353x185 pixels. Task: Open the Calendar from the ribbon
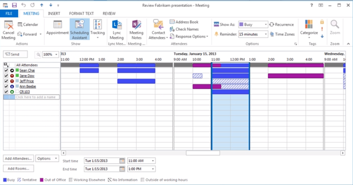[x=28, y=25]
